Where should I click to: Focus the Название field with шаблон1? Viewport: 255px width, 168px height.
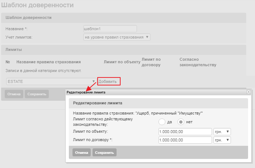[x=110, y=29]
